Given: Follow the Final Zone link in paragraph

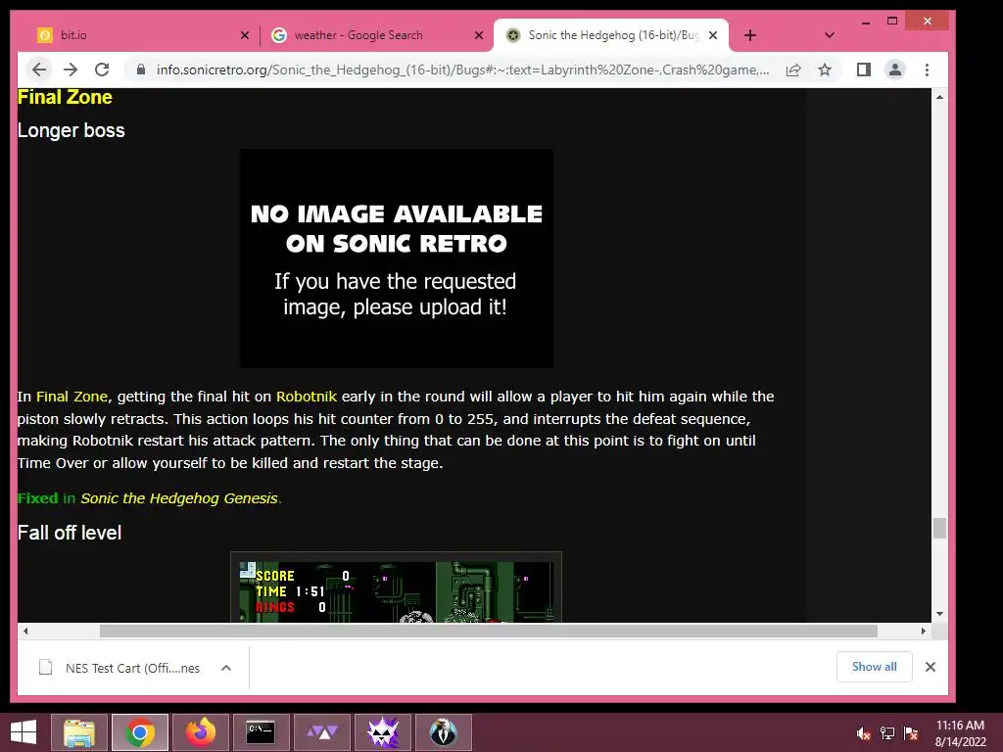Looking at the screenshot, I should (x=72, y=397).
